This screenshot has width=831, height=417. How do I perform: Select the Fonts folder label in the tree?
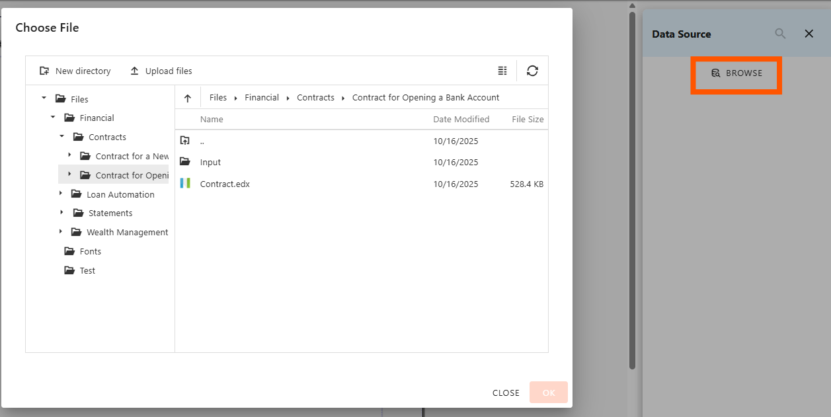click(x=91, y=251)
